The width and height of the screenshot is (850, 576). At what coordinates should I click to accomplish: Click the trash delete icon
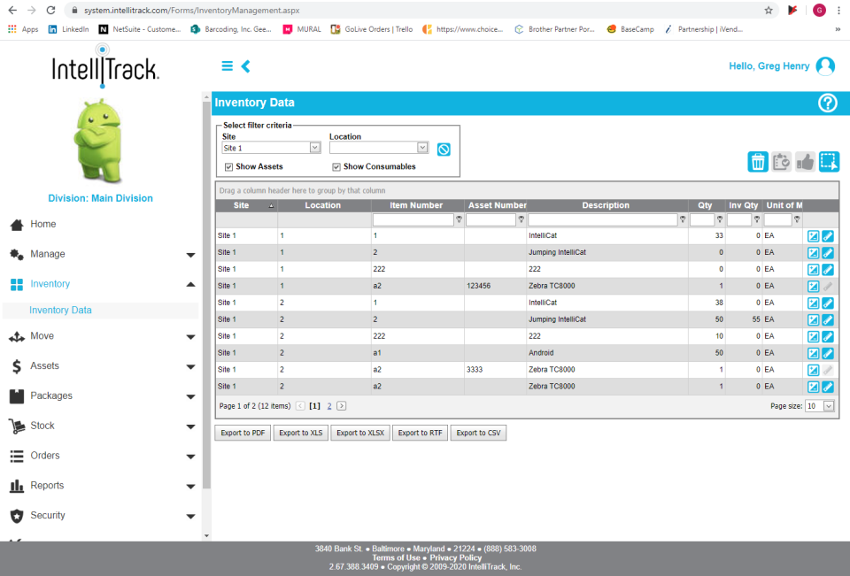coord(758,162)
